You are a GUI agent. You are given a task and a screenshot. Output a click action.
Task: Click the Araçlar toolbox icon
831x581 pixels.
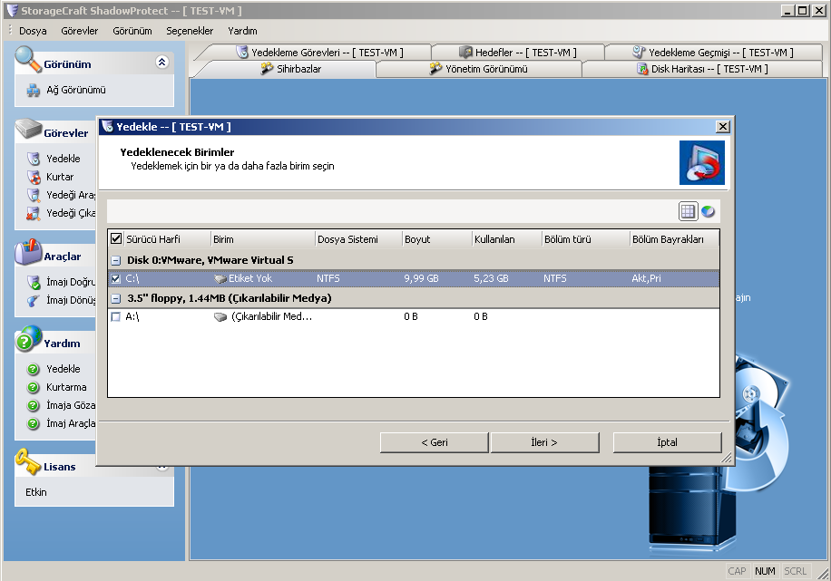28,252
